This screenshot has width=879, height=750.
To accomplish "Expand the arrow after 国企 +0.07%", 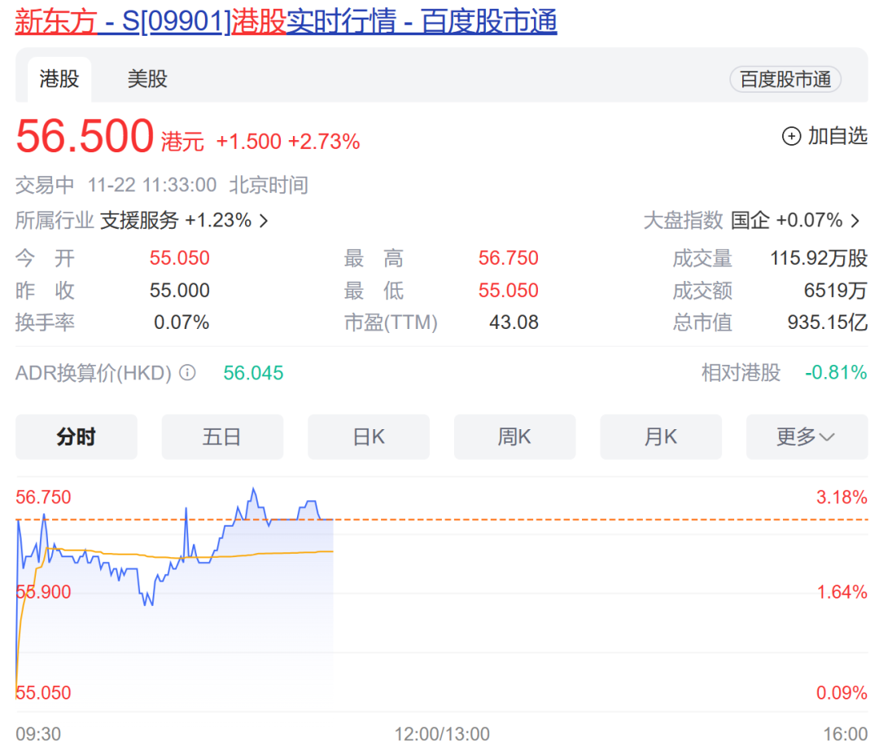I will point(855,221).
